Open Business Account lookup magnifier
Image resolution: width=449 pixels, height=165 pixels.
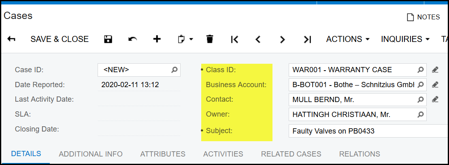421,85
